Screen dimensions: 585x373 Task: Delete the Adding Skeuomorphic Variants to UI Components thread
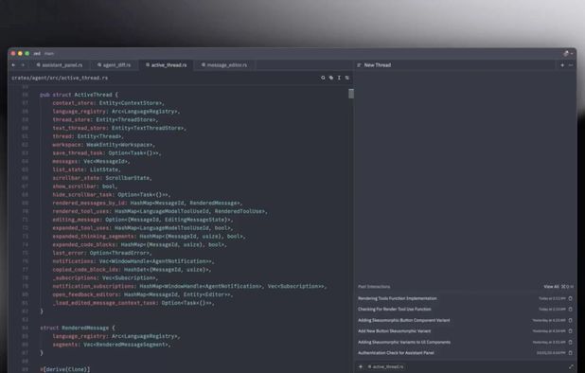coord(570,342)
